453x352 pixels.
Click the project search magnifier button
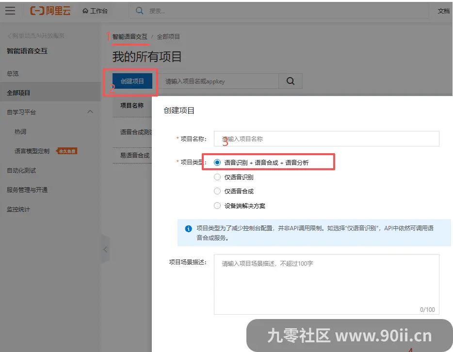click(291, 81)
